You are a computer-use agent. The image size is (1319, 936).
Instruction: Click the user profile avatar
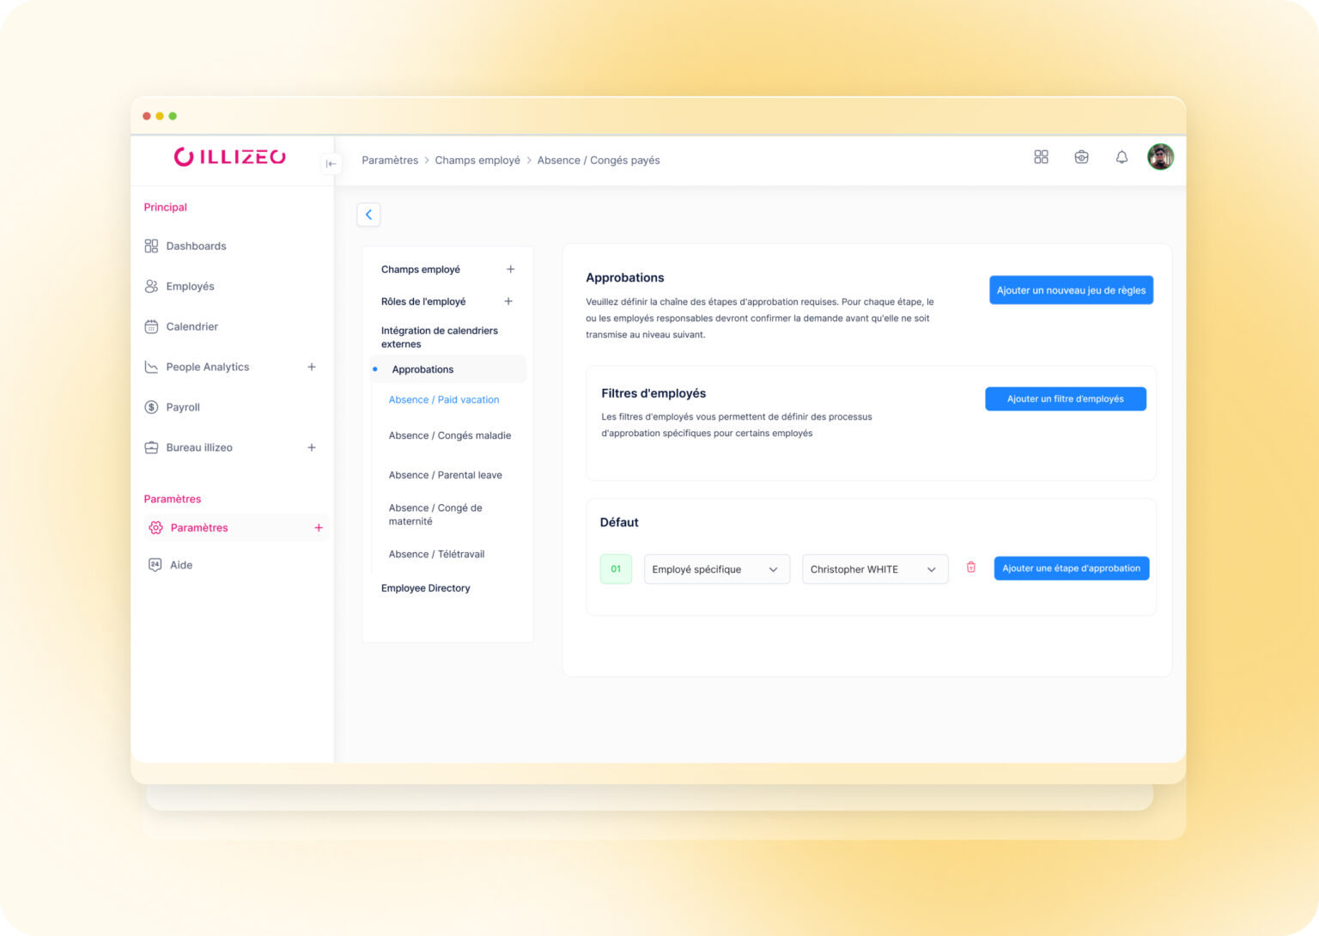(1160, 157)
